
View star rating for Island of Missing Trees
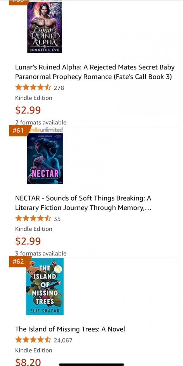pos(33,340)
